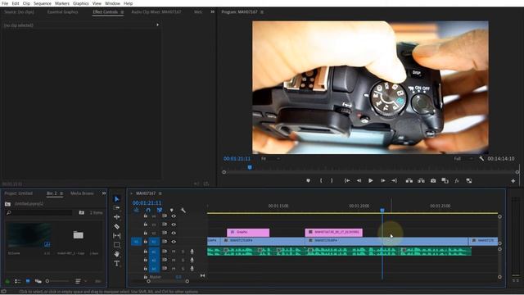The image size is (524, 295).
Task: Open timeline display settings wrench
Action: coord(183,210)
